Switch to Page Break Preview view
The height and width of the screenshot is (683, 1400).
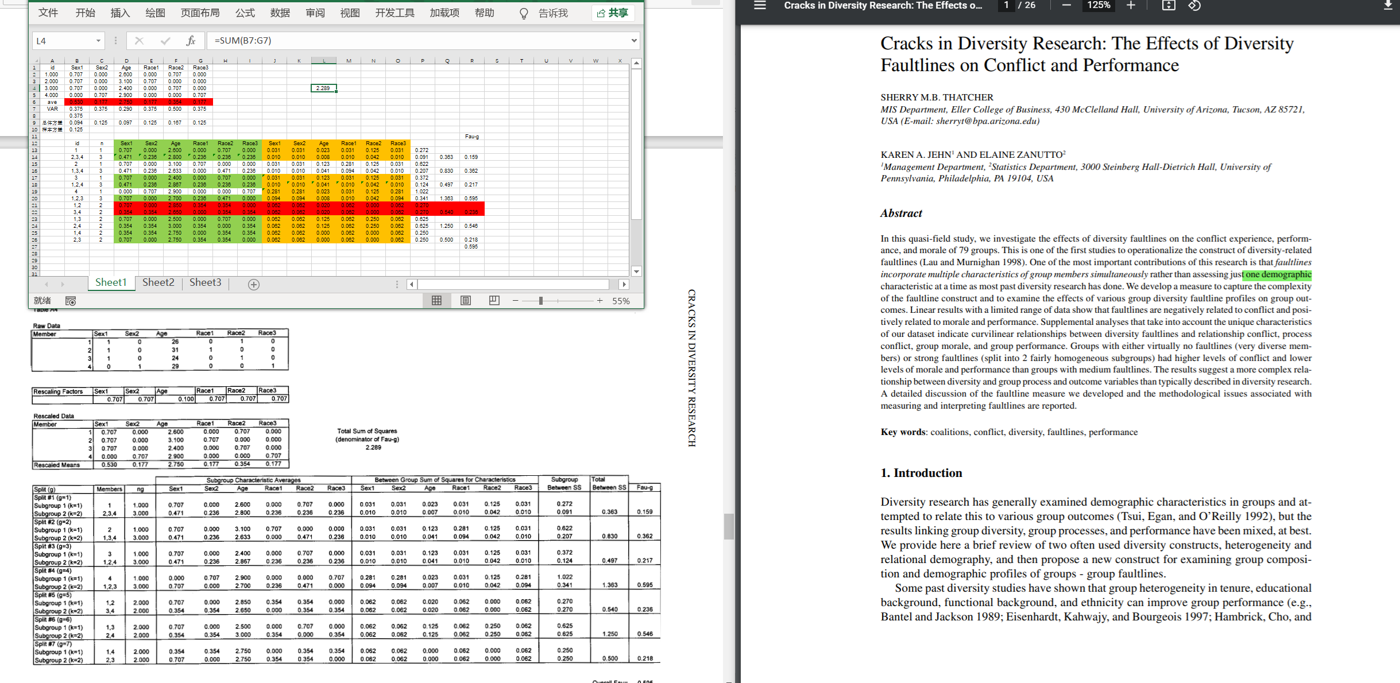pos(494,301)
